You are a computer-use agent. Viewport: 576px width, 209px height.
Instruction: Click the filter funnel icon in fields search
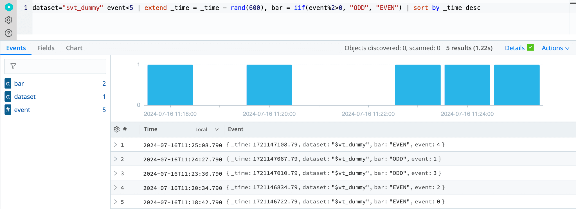(x=13, y=66)
